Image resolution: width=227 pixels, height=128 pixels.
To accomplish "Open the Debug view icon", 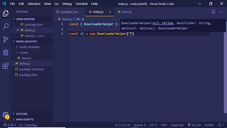I will click(x=6, y=53).
